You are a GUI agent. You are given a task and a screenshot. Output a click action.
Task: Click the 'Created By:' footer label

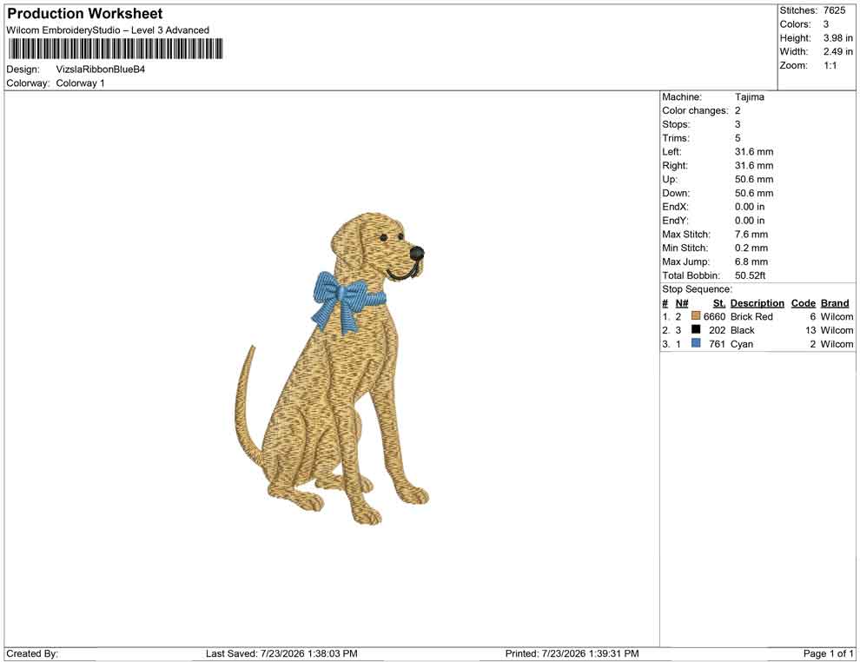pos(32,654)
